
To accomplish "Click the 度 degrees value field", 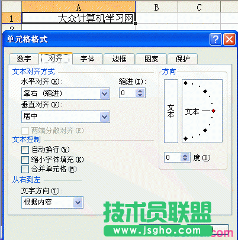I will [173, 157].
